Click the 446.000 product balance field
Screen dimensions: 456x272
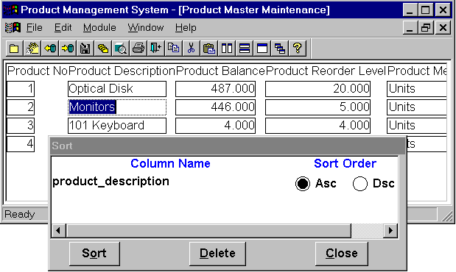tap(215, 107)
